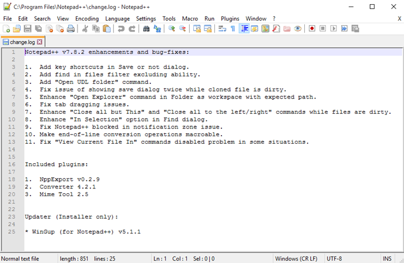Toggle Document Map panel icon
The width and height of the screenshot is (404, 263).
265,29
